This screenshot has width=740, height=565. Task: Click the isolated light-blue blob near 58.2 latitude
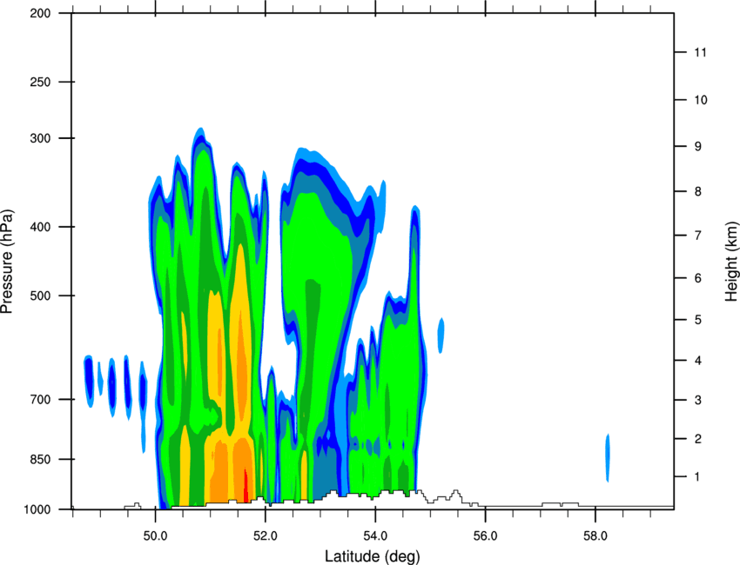point(608,458)
